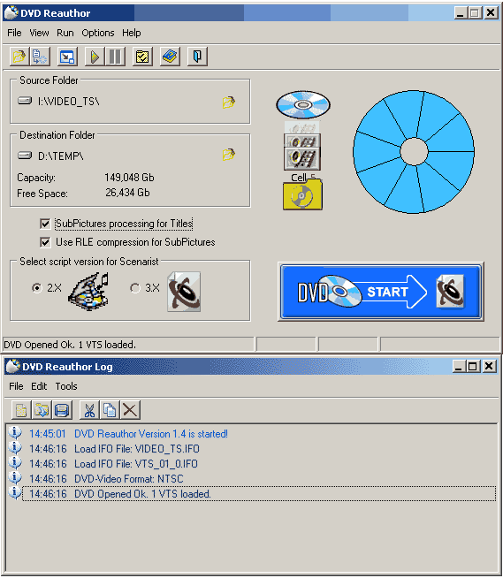Click the delete X icon in Log toolbar
The height and width of the screenshot is (578, 503).
click(130, 410)
